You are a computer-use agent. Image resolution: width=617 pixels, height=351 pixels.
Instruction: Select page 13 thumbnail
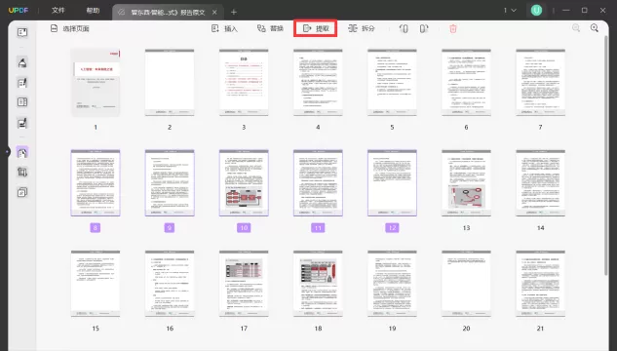466,183
